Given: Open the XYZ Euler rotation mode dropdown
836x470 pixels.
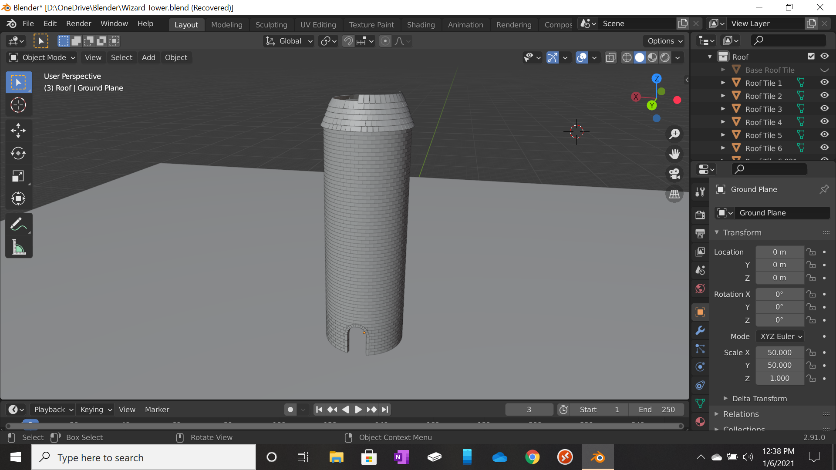Looking at the screenshot, I should [x=781, y=336].
